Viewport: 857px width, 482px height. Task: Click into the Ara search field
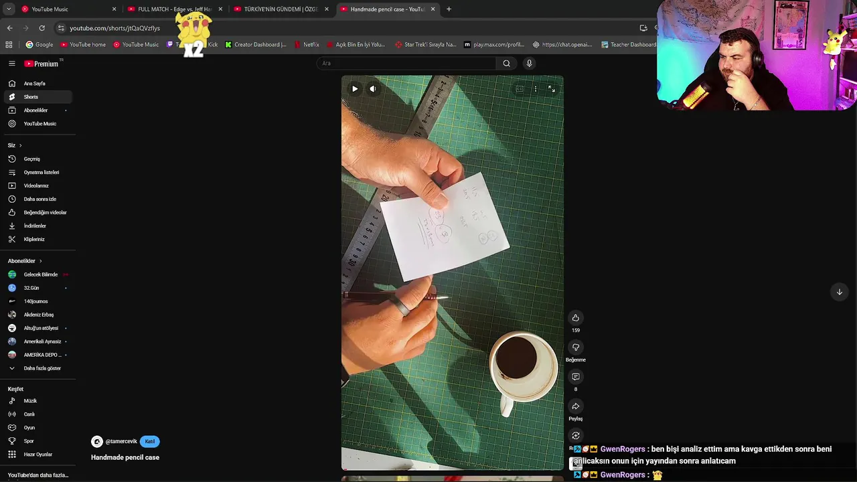coord(407,64)
